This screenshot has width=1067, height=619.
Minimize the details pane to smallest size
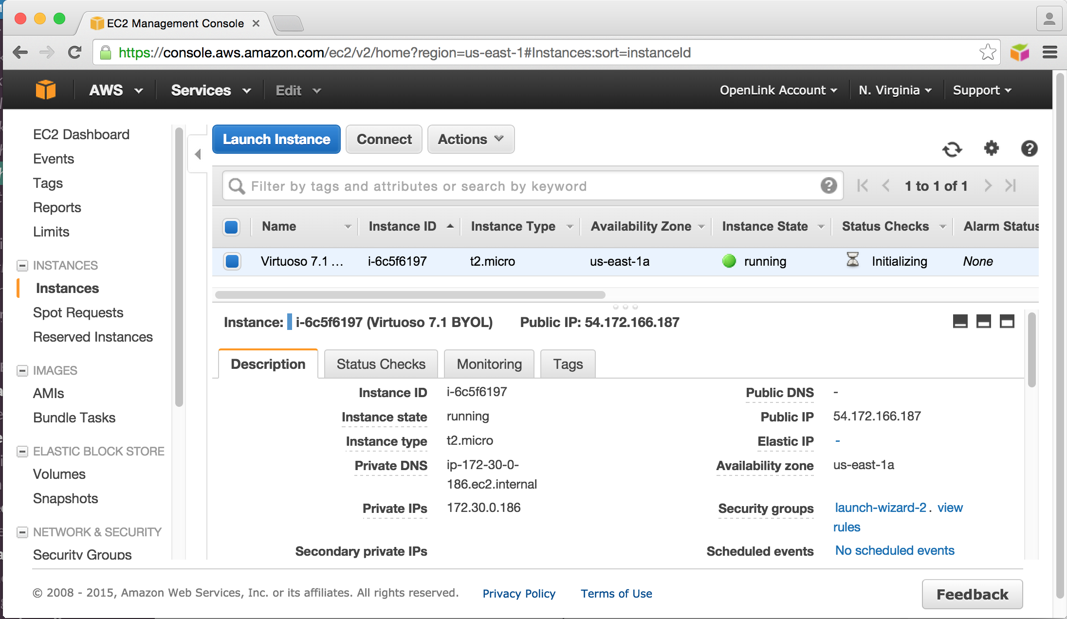click(960, 322)
